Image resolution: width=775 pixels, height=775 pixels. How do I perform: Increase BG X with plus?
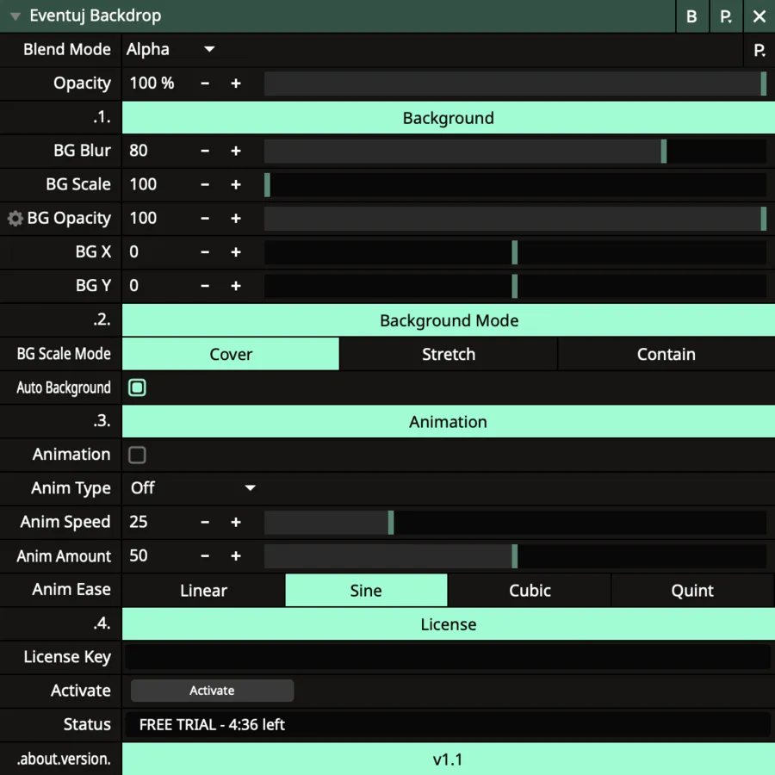(x=236, y=252)
